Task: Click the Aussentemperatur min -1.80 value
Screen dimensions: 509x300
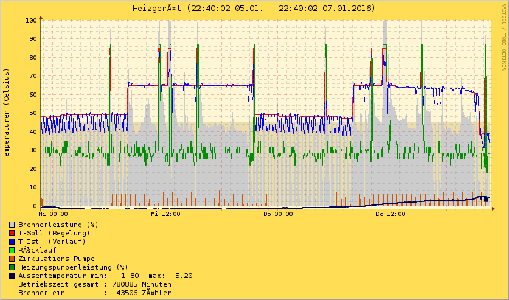Action: (x=128, y=276)
